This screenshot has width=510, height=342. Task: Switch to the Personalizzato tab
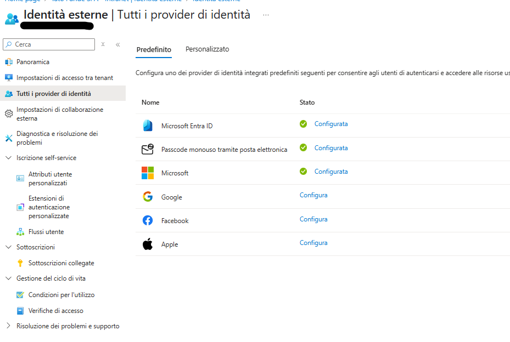click(207, 49)
